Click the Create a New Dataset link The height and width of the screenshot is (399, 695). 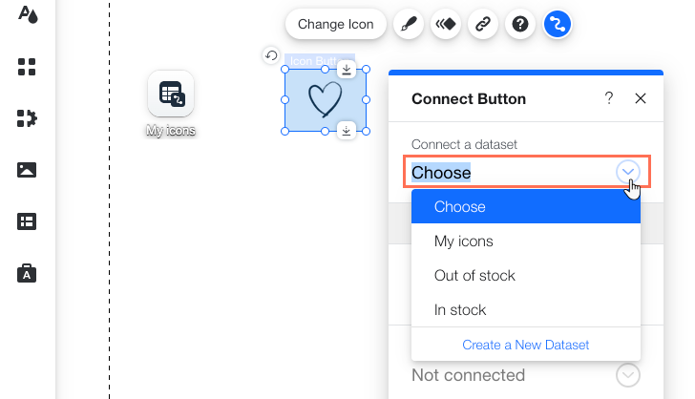tap(526, 345)
